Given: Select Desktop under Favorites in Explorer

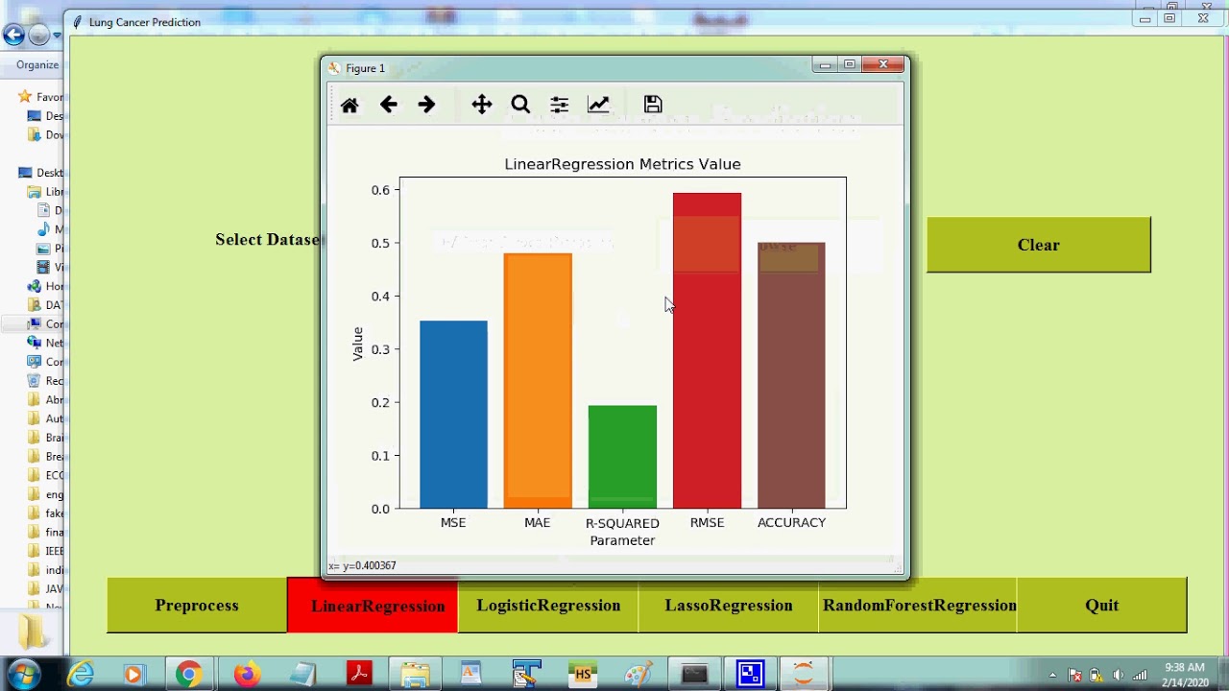Looking at the screenshot, I should point(47,116).
